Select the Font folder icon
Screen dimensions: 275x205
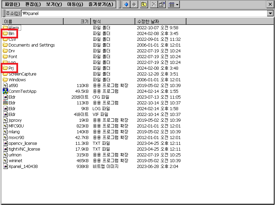click(5, 56)
